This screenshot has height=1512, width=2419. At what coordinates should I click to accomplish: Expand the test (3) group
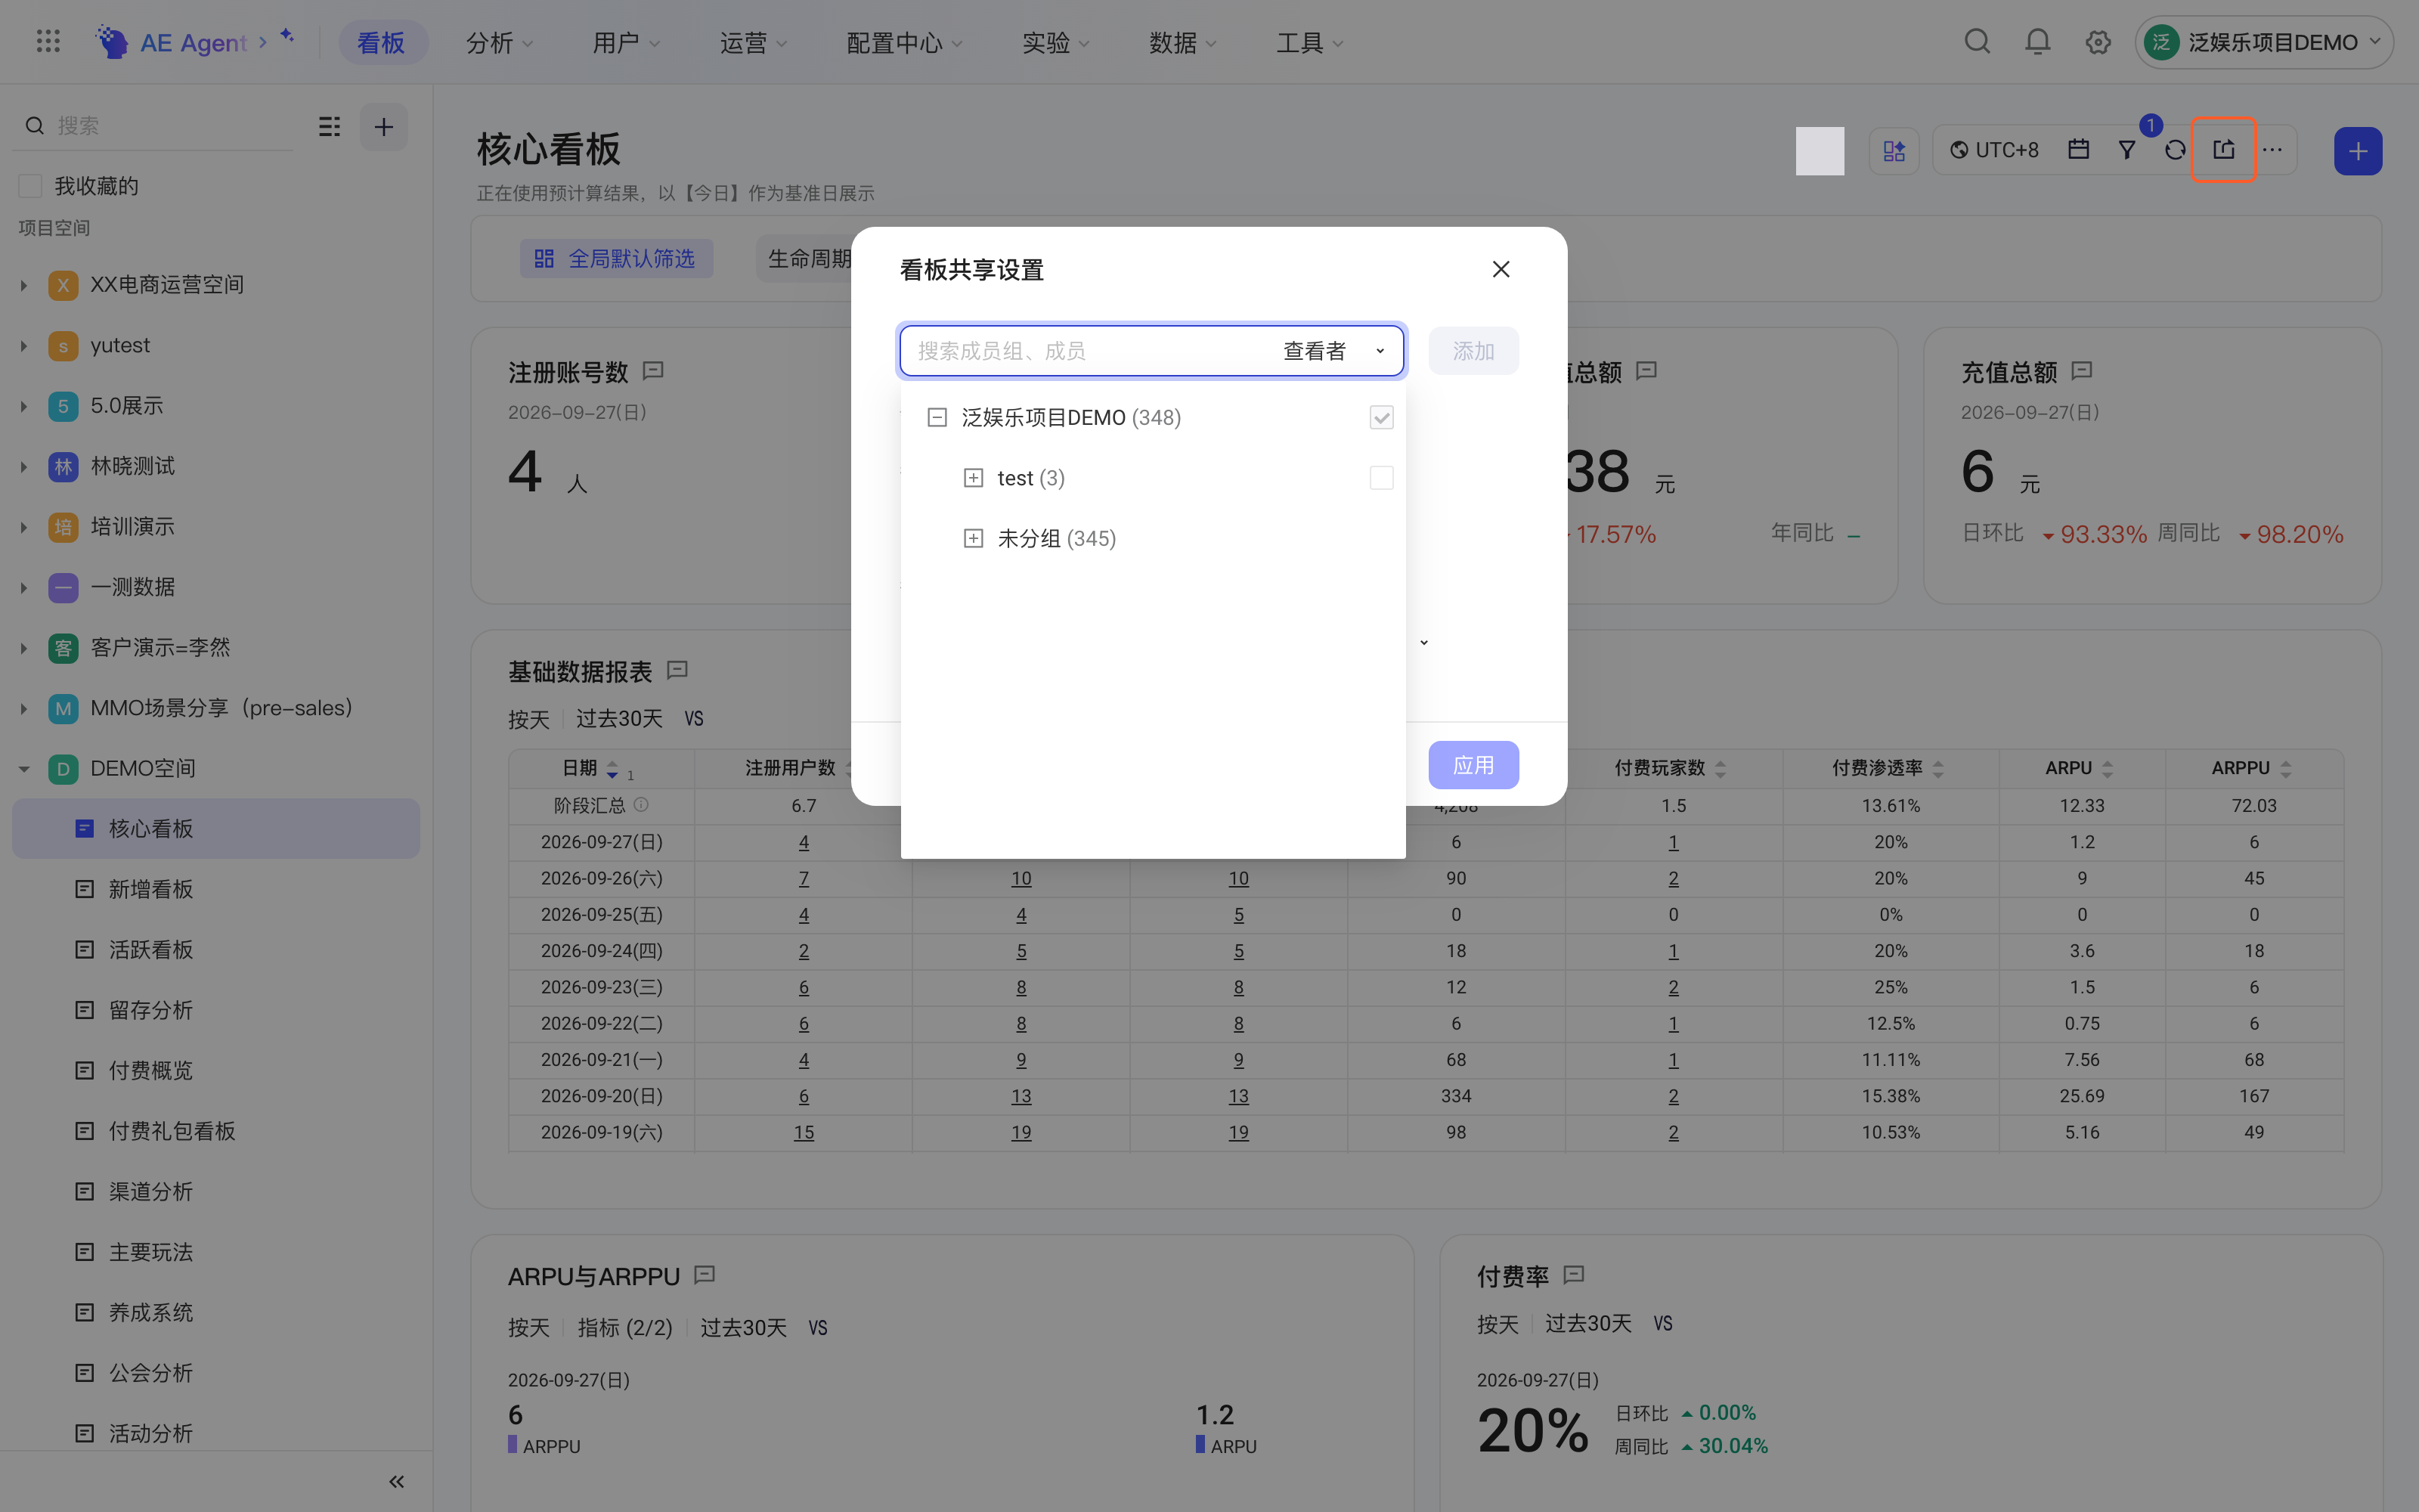(x=973, y=478)
